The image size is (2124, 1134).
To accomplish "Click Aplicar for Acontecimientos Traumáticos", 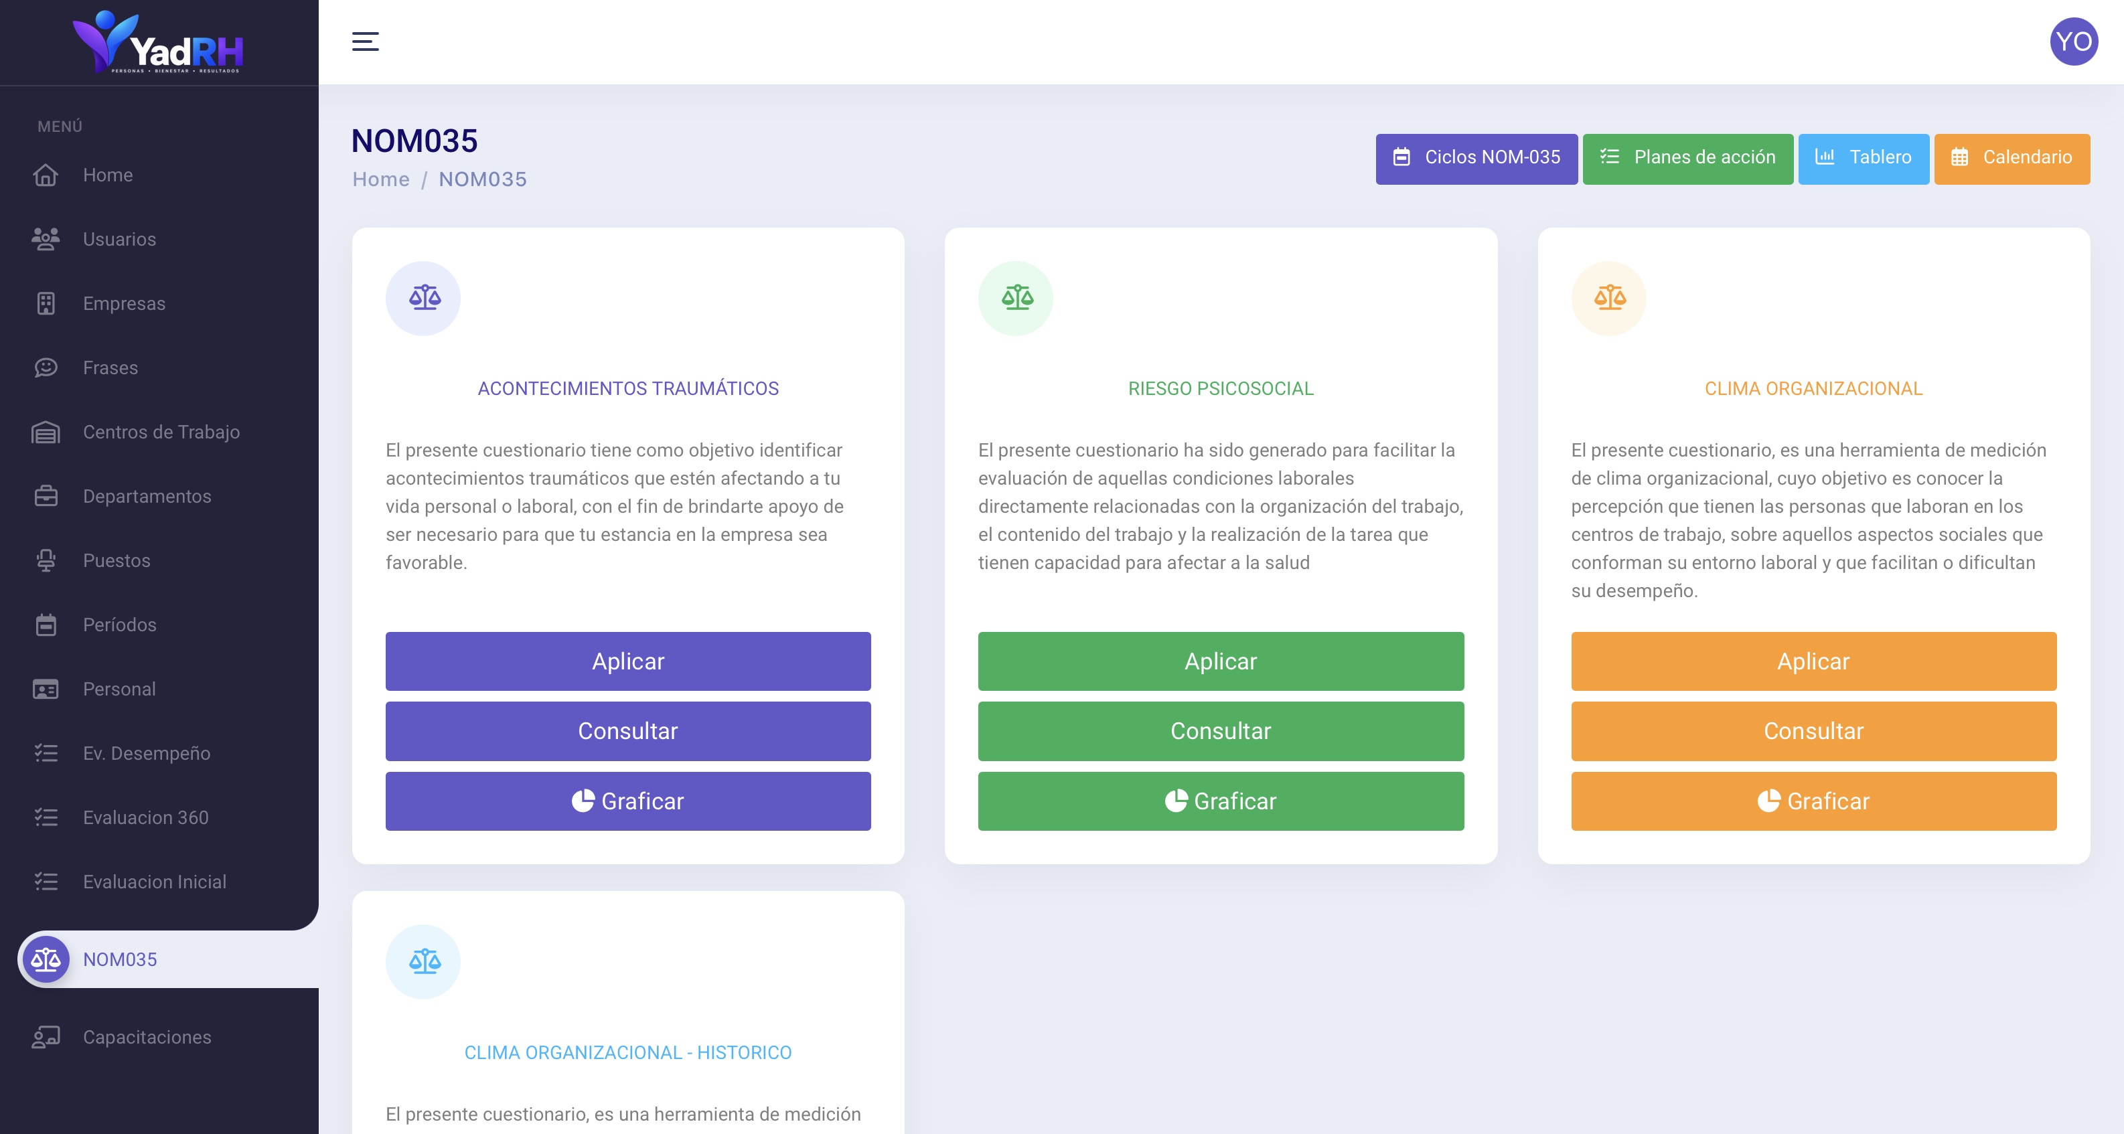I will 627,661.
